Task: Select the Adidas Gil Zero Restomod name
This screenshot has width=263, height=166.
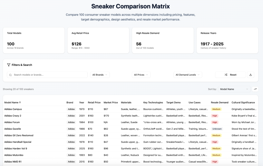Action: pyautogui.click(x=19, y=135)
